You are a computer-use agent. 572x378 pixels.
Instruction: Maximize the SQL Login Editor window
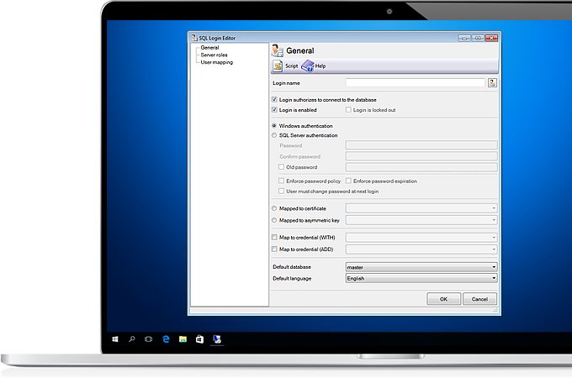(478, 38)
